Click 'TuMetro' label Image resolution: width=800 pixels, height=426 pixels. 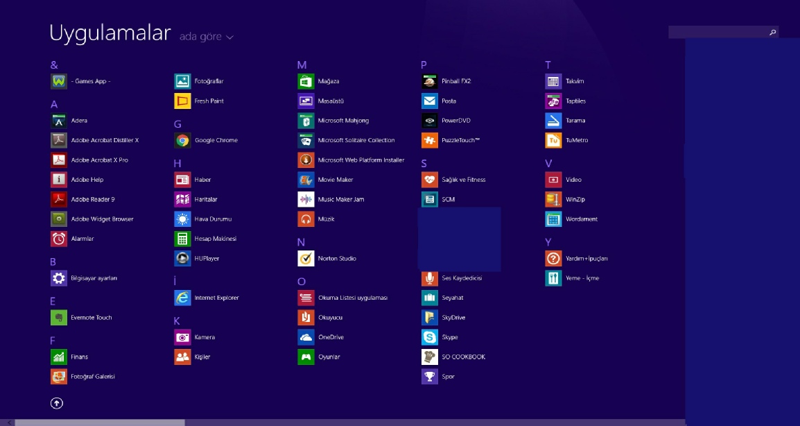(x=577, y=140)
